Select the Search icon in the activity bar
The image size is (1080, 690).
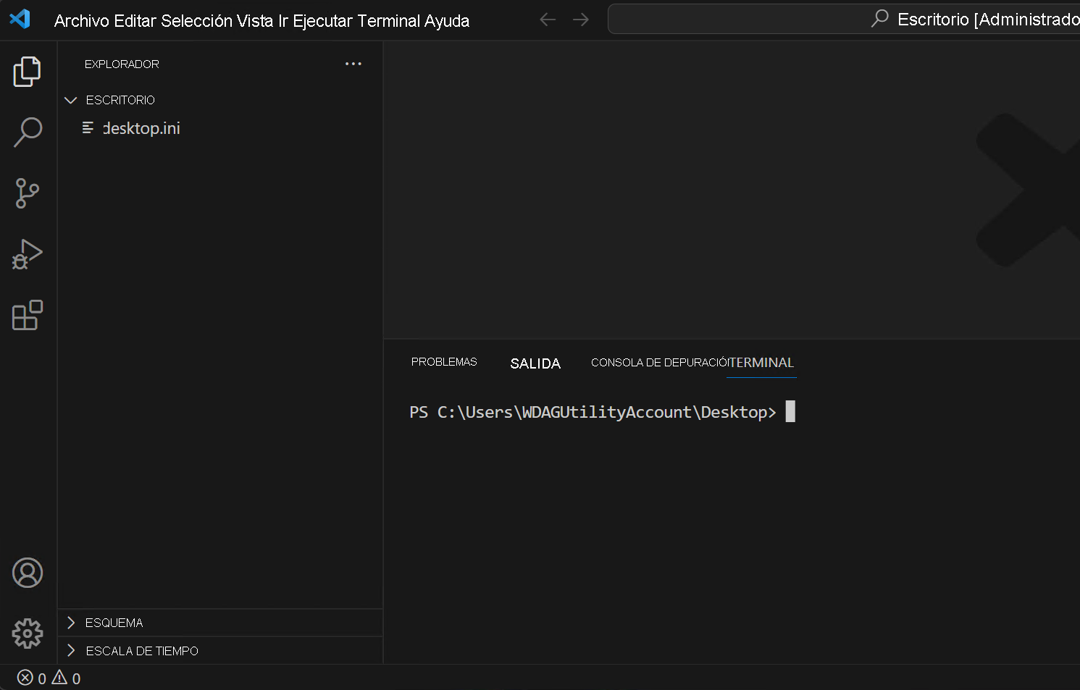[x=27, y=132]
